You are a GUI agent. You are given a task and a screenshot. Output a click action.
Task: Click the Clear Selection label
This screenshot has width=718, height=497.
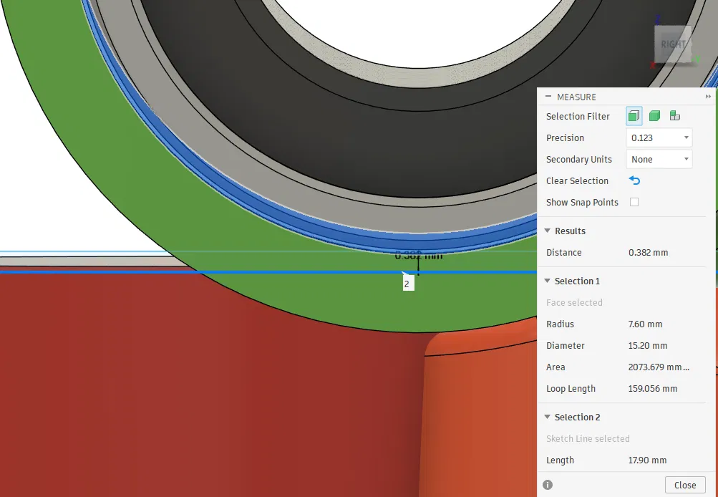[577, 180]
